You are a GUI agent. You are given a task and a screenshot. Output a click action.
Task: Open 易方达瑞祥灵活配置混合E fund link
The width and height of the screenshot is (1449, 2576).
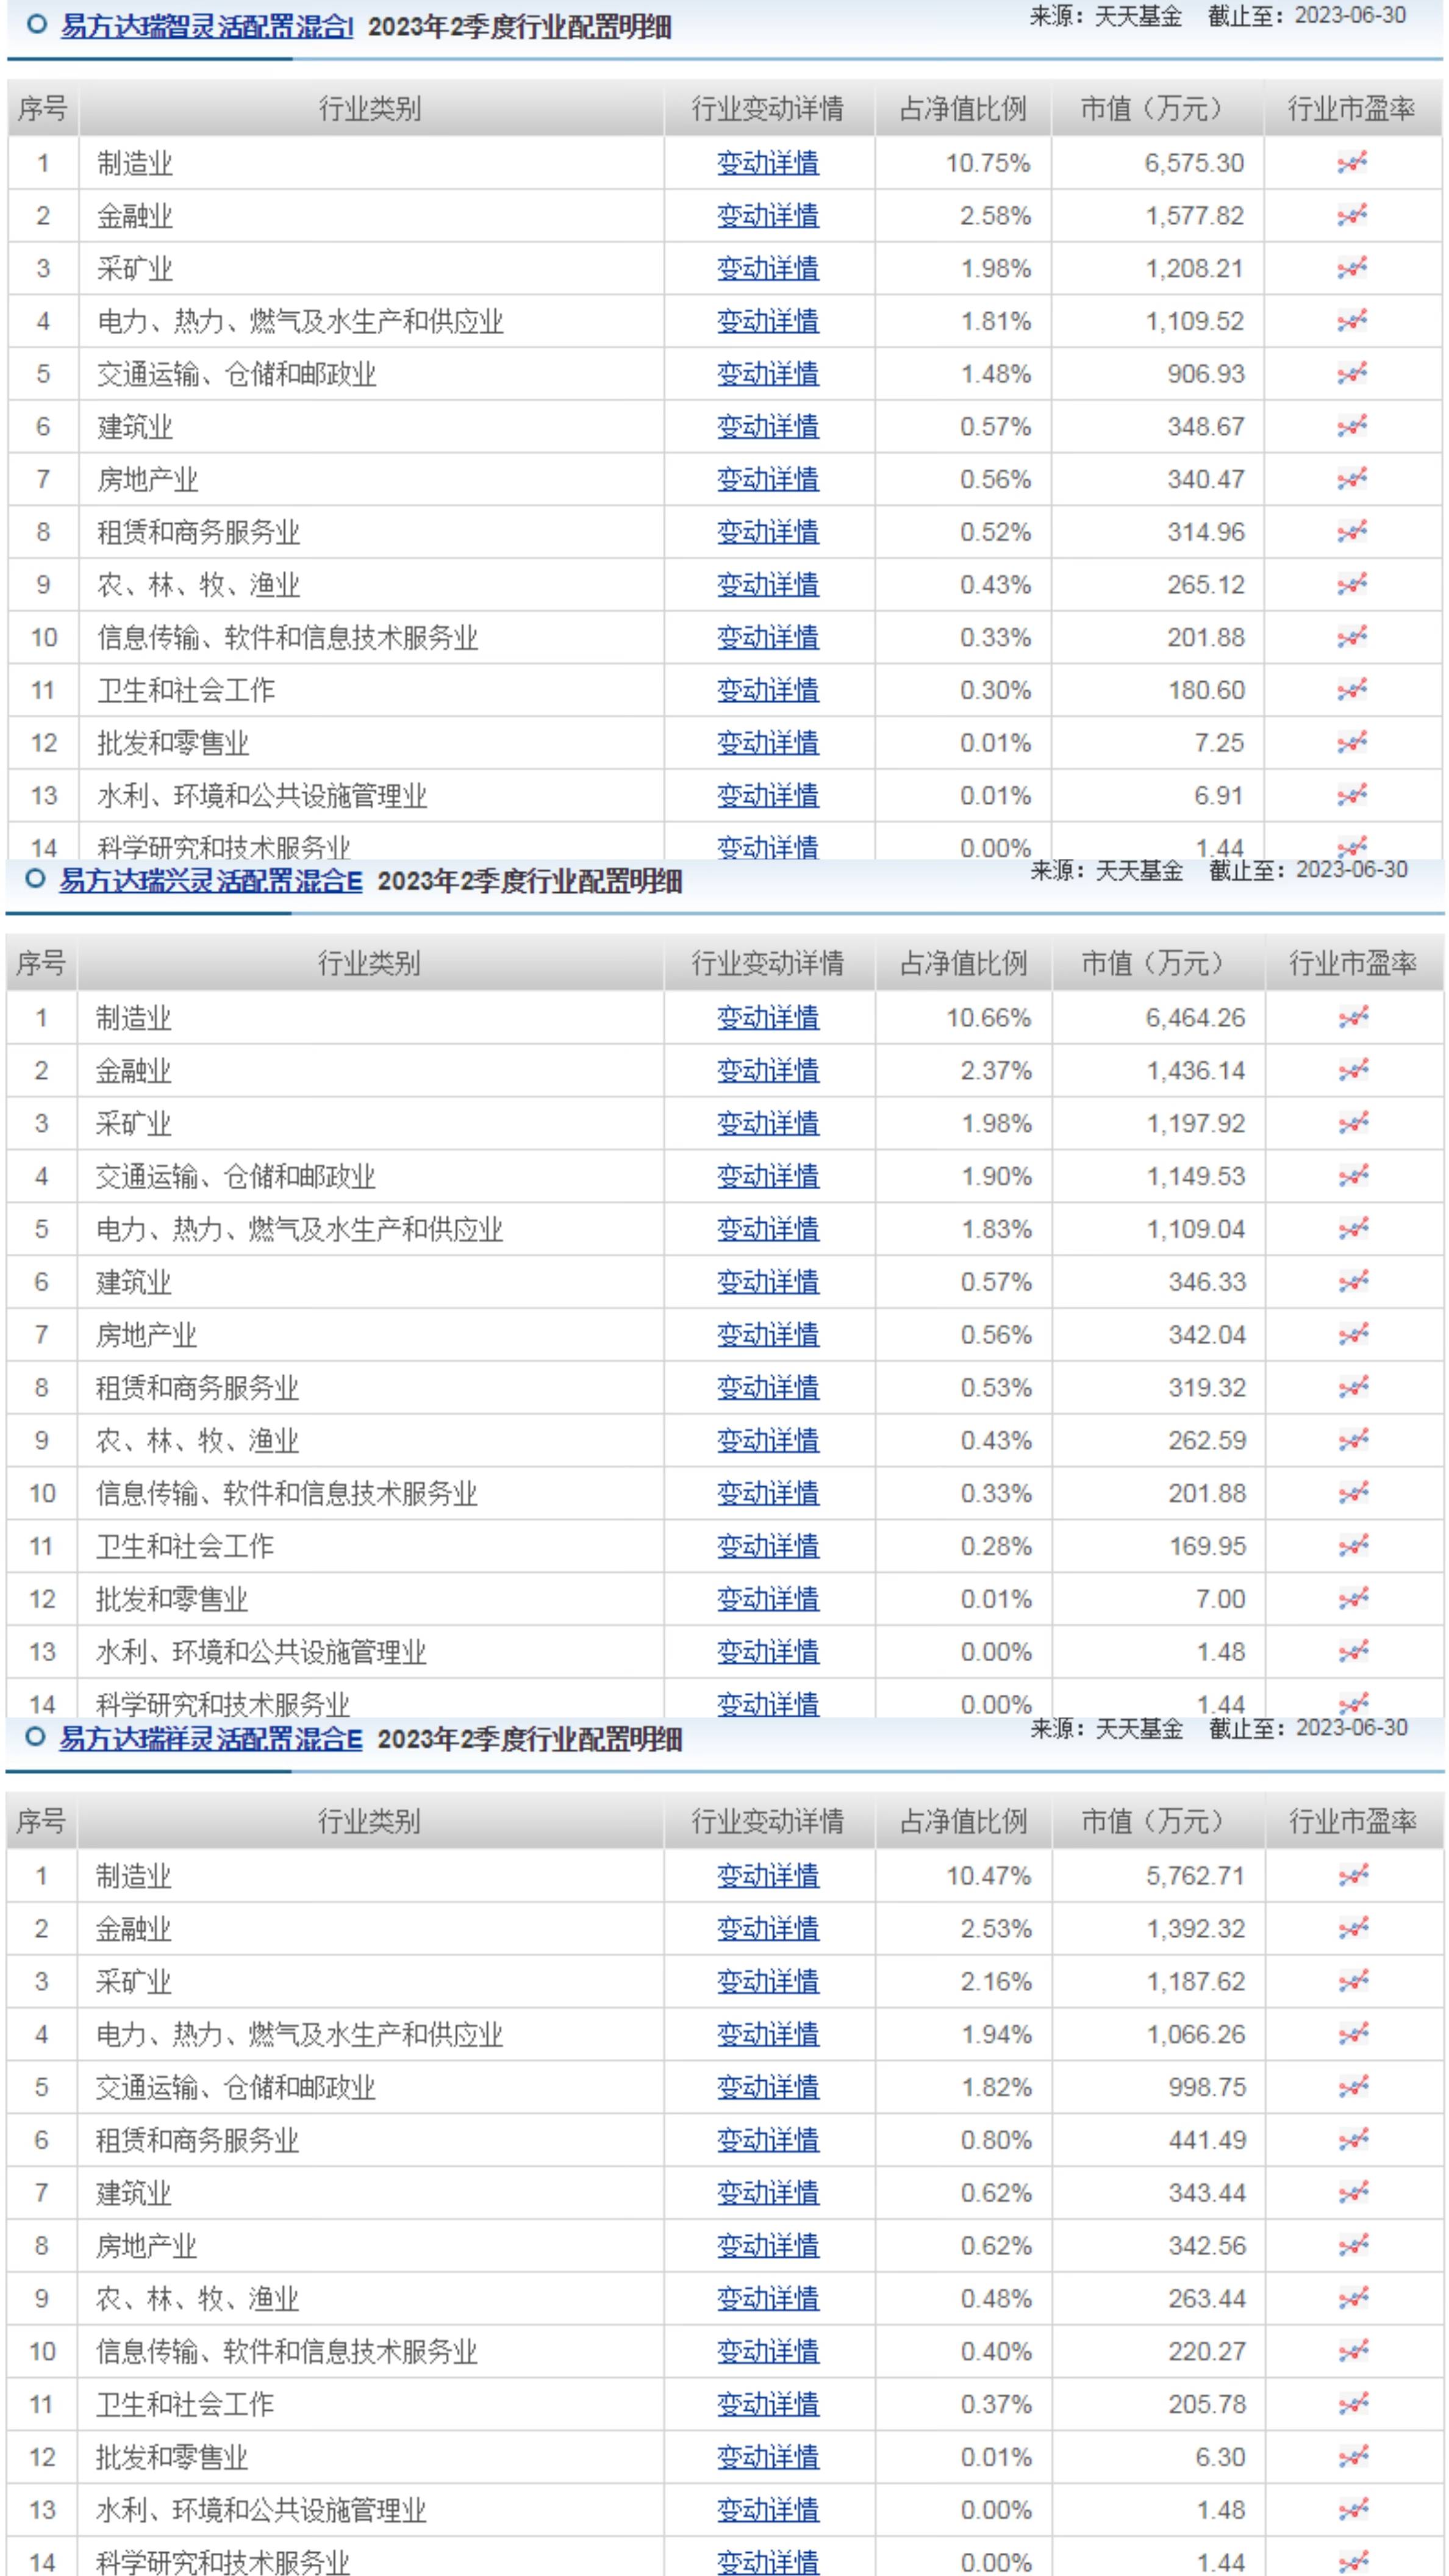click(210, 1739)
